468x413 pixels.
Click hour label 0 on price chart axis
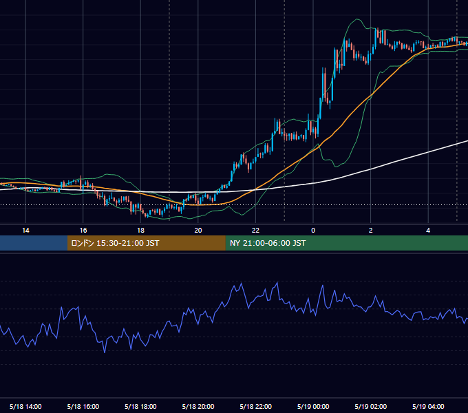pyautogui.click(x=313, y=231)
